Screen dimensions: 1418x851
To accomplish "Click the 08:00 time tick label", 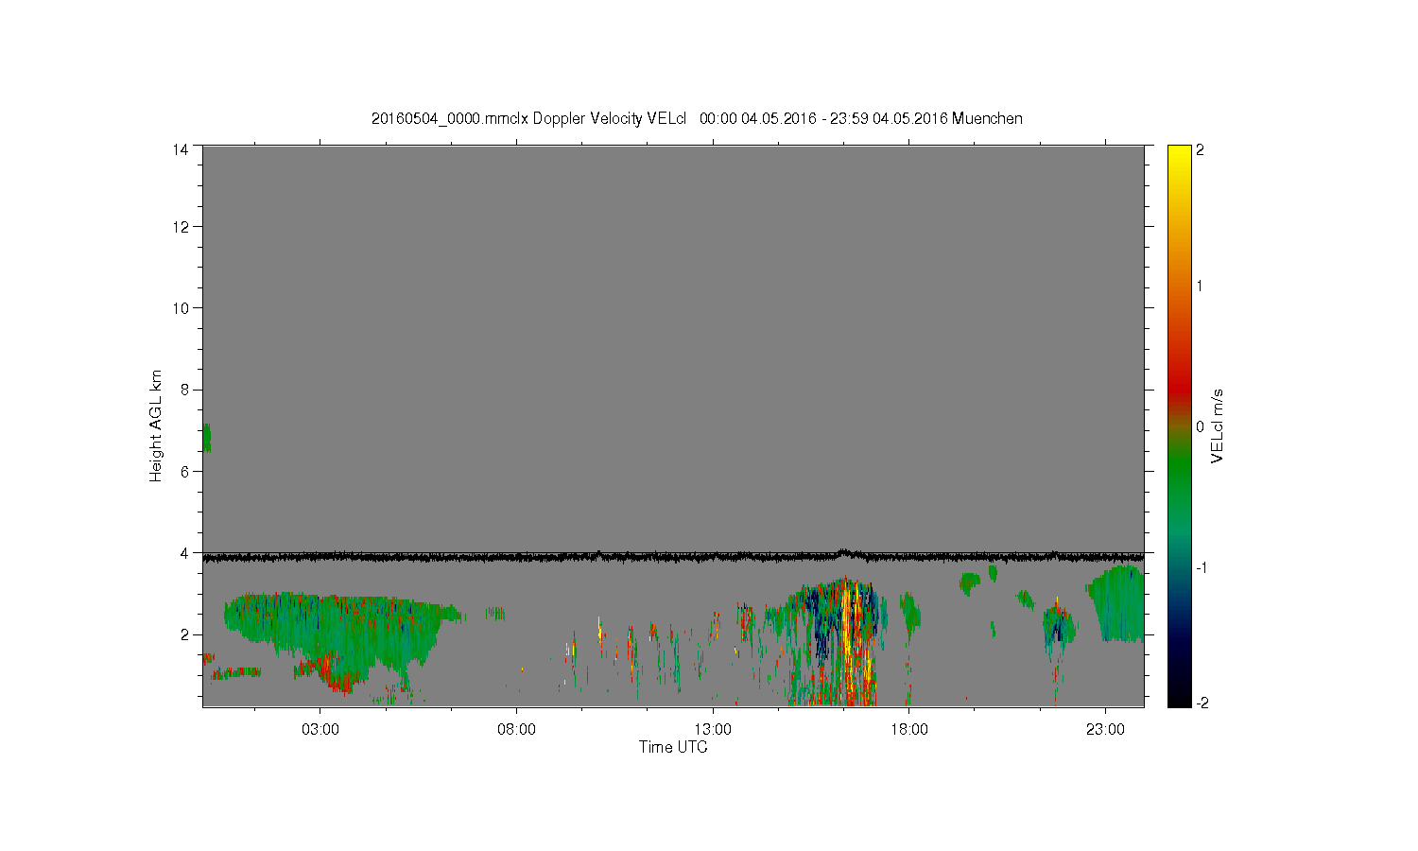I will click(516, 730).
